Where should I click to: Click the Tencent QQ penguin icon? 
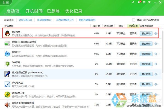(x=7, y=34)
